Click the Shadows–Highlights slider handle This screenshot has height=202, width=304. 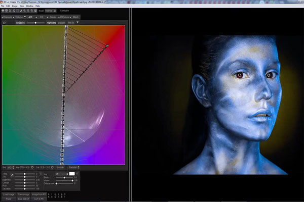[35, 23]
